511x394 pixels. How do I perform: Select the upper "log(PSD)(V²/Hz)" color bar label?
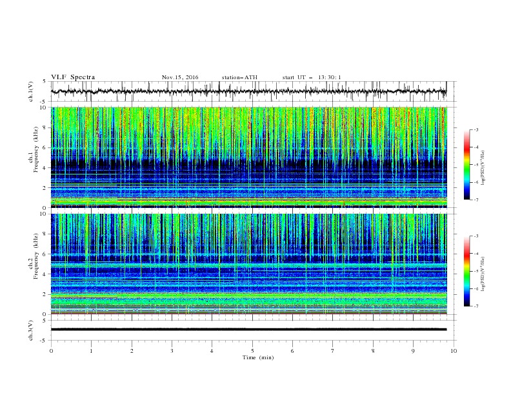(x=483, y=168)
